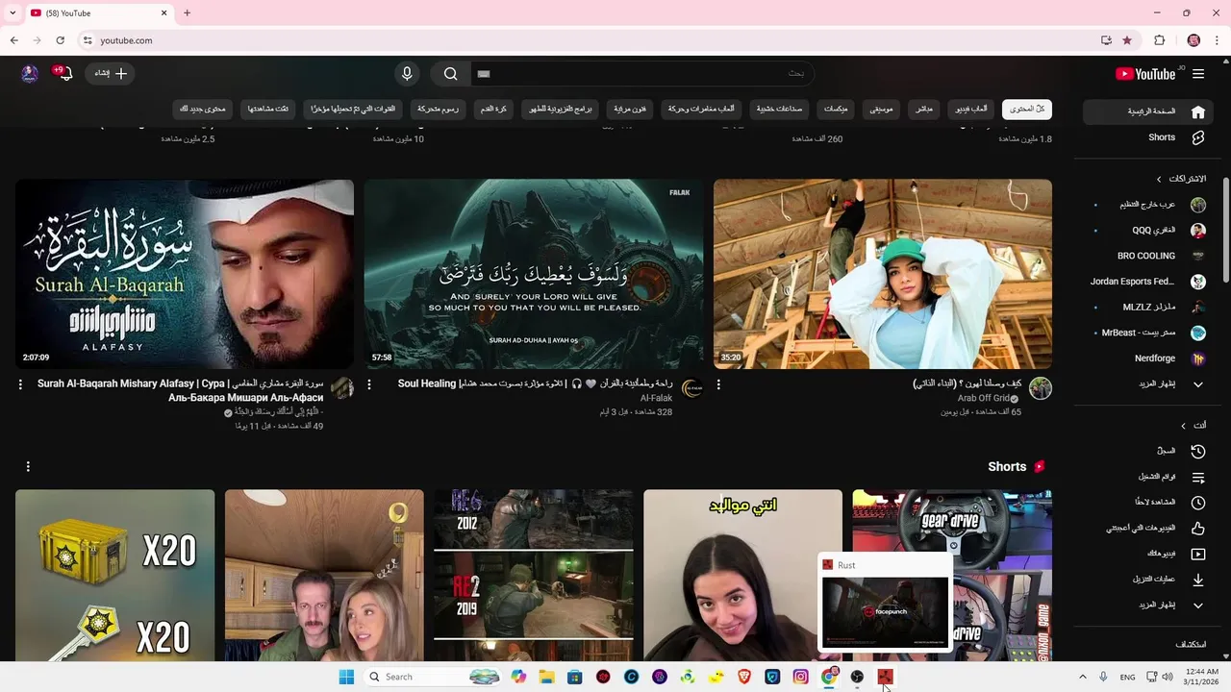The width and height of the screenshot is (1231, 692).
Task: Play the Arab Off Grid construction video thumbnail
Action: point(883,274)
